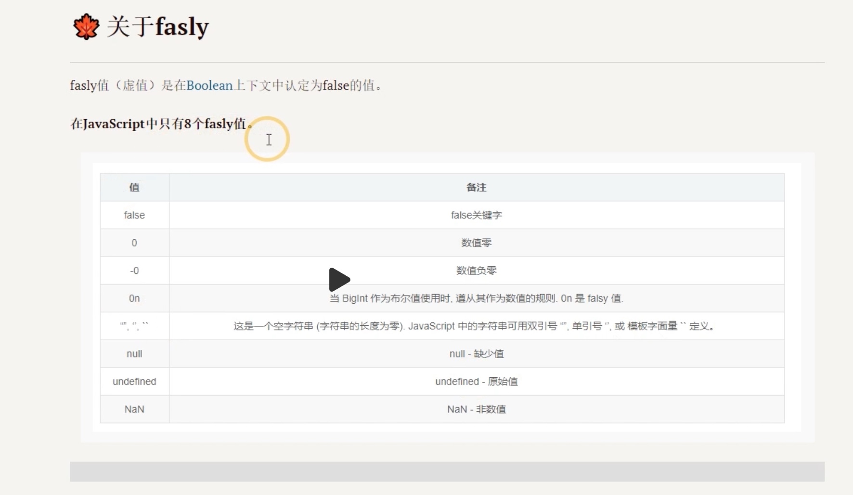Click the '这是一个空字符串' note cell
The image size is (853, 495).
pos(477,326)
